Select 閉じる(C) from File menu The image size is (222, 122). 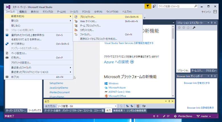38,26
